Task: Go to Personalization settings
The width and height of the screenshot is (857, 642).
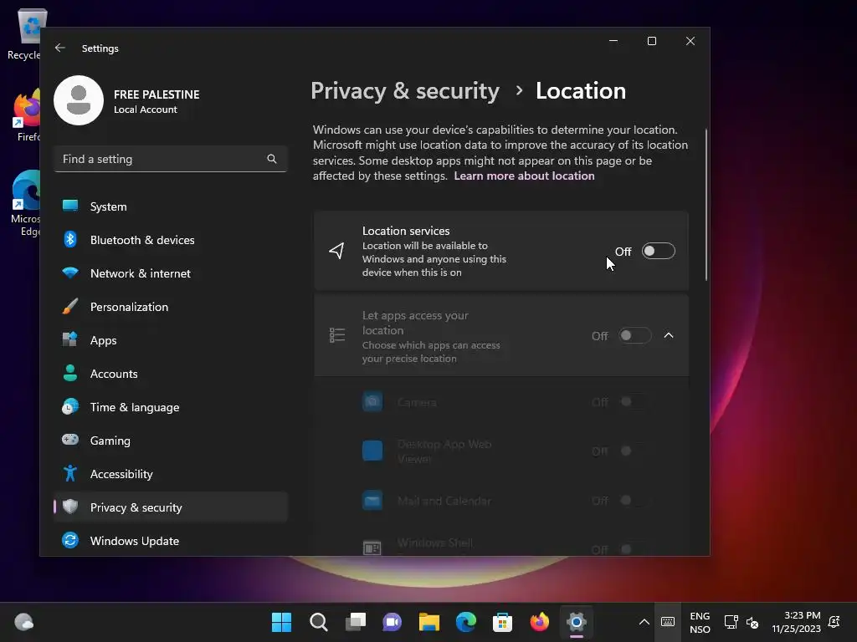Action: (x=171, y=307)
